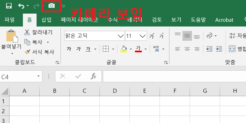Click the align text left icon
Screen dimensions: 246x123
tap(178, 49)
